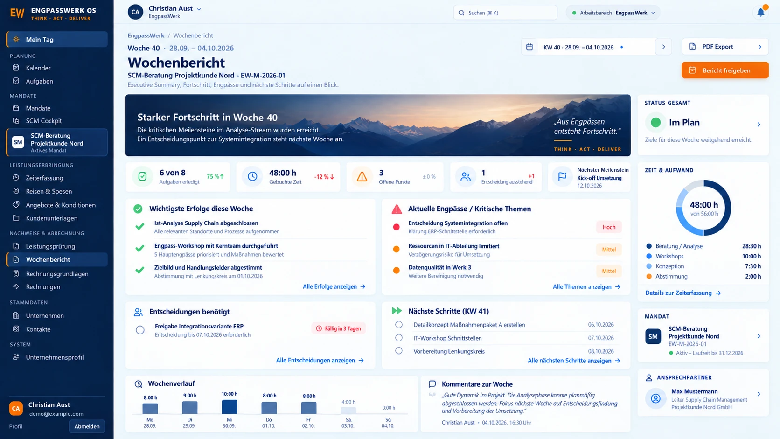Click the Reisen & Spesen sidebar icon
780x439 pixels.
pos(16,191)
